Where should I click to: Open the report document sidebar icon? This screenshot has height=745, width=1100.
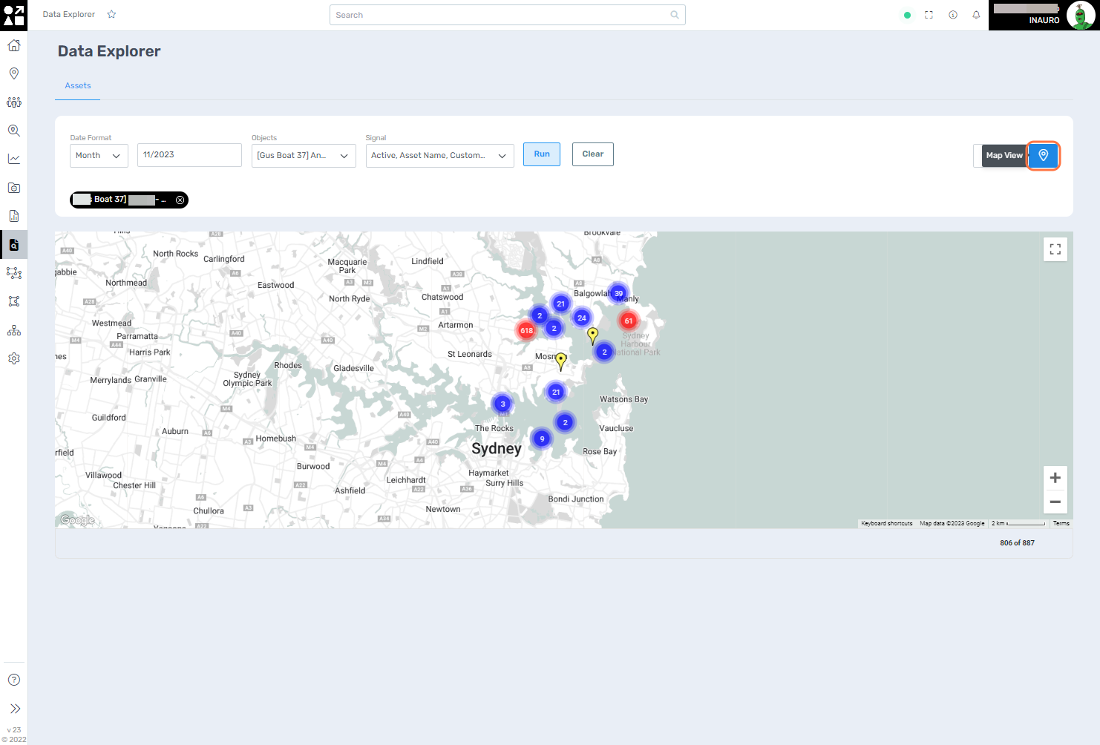(x=13, y=216)
